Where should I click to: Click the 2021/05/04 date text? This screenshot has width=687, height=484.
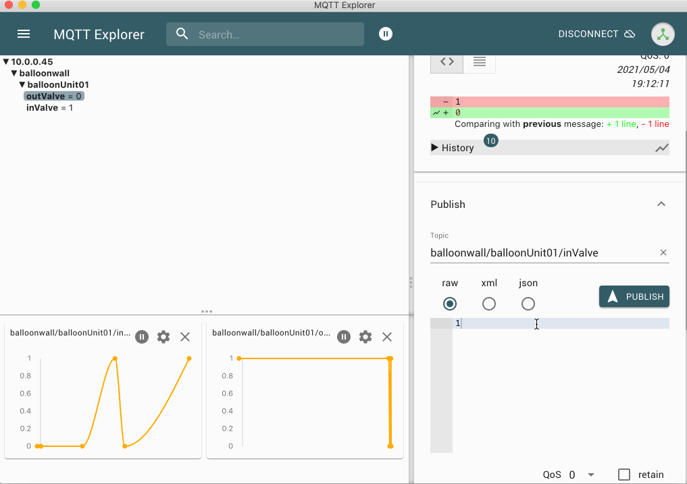643,70
